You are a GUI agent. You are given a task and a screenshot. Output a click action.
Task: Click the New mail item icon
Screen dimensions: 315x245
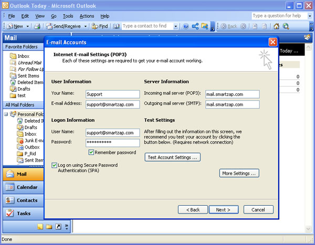pyautogui.click(x=9, y=26)
